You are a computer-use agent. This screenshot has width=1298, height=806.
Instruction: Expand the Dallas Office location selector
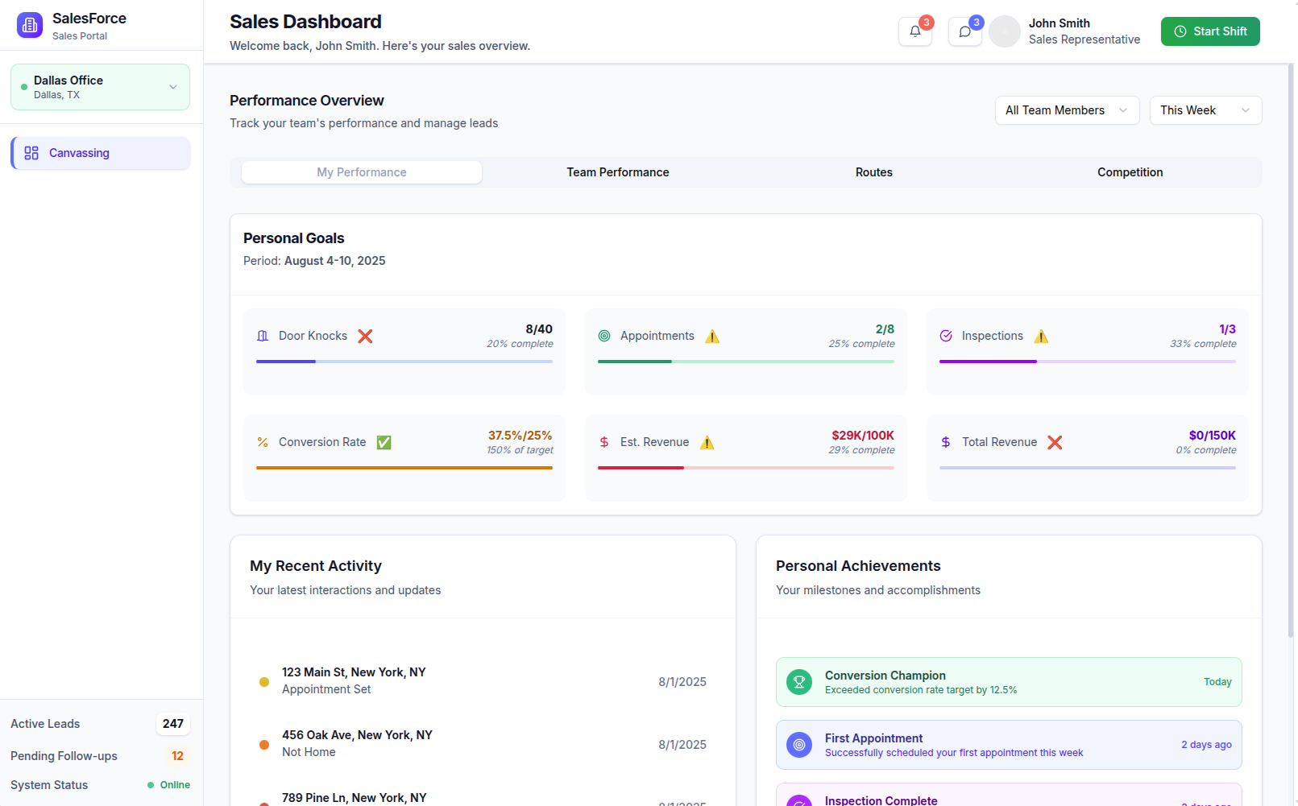[100, 87]
